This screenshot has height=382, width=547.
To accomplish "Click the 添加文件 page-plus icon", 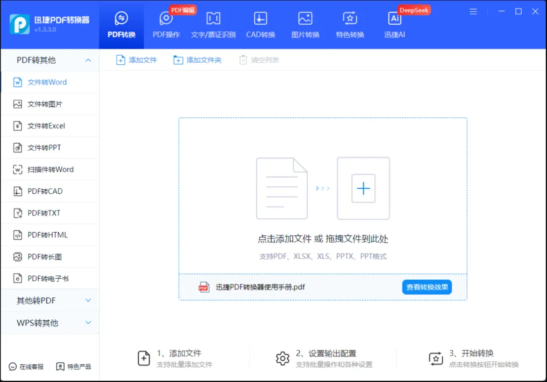I will click(x=121, y=60).
